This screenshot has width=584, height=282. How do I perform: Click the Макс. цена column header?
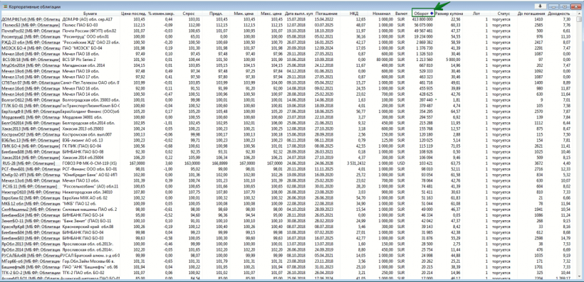[x=270, y=13]
